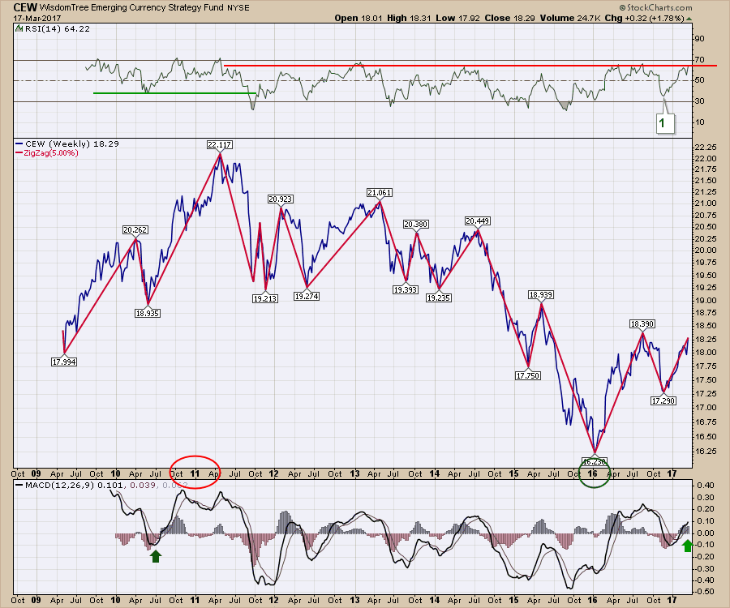
Task: Click the 70 level on the RSI axis
Action: pyautogui.click(x=700, y=59)
